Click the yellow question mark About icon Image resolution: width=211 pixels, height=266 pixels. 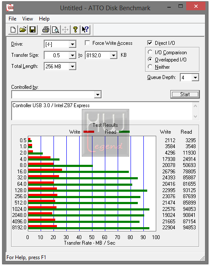pos(75,30)
